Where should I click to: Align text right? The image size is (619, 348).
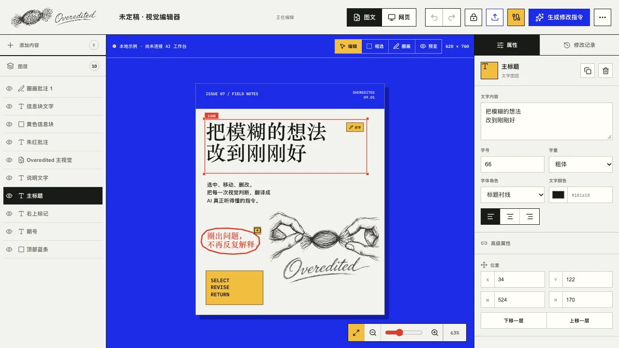[530, 217]
